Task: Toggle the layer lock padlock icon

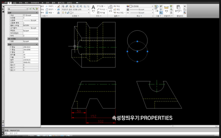Action: [68, 13]
